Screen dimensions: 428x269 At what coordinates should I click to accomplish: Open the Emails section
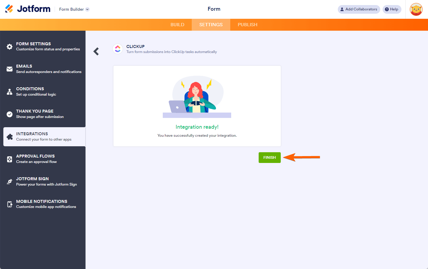pyautogui.click(x=43, y=69)
